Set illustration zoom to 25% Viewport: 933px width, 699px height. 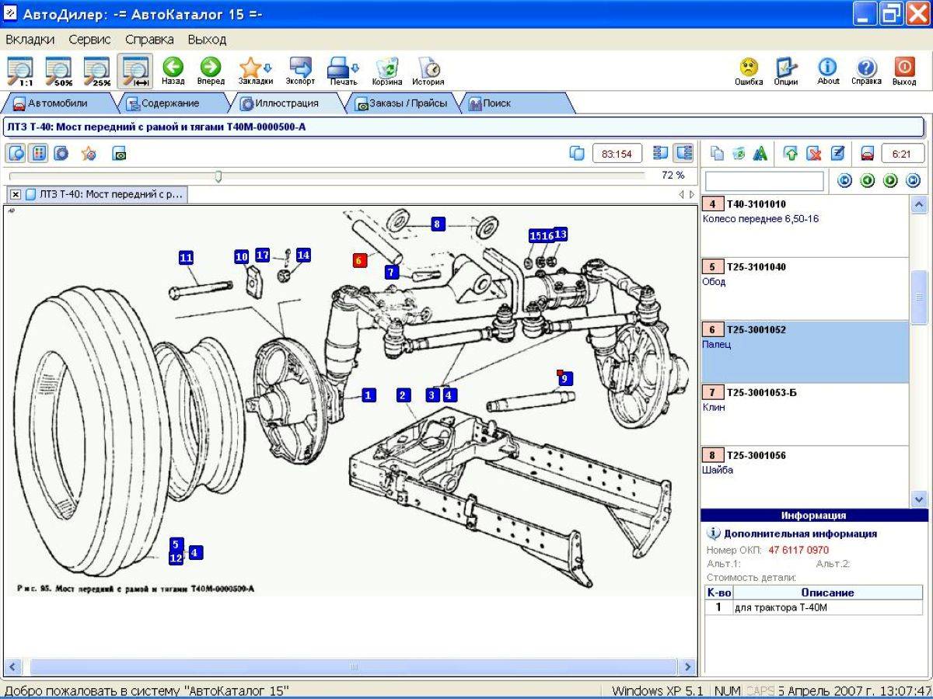pyautogui.click(x=97, y=70)
